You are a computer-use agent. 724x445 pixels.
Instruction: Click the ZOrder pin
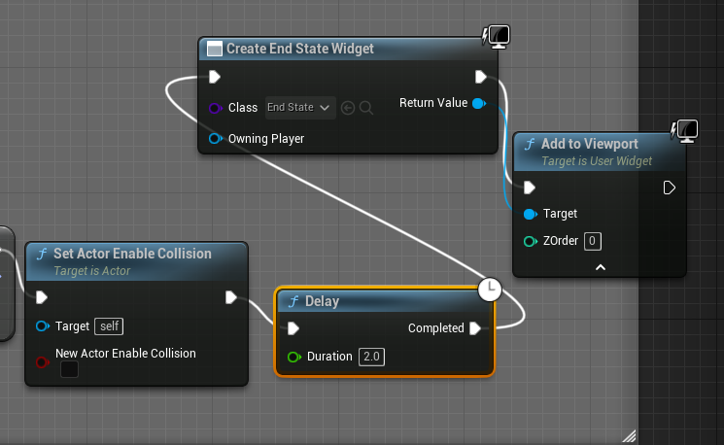pyautogui.click(x=530, y=241)
